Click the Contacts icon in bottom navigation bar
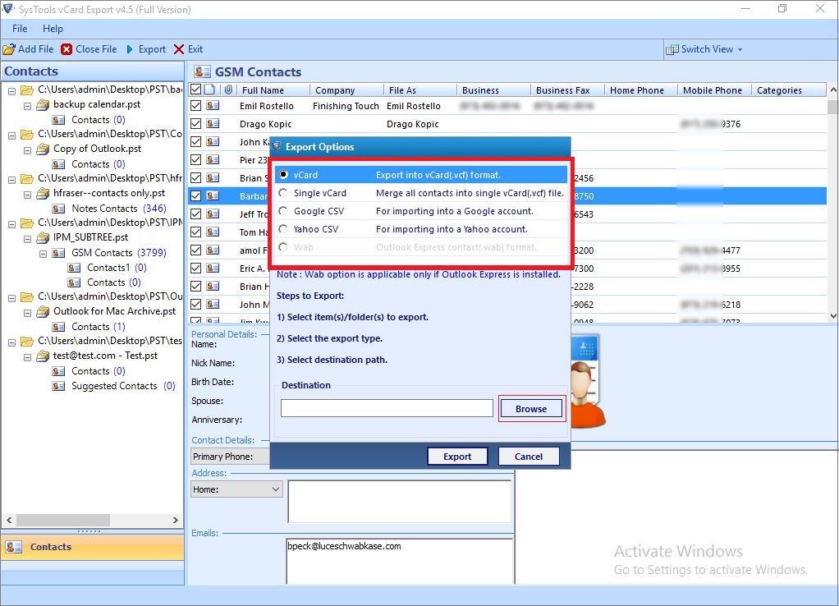Screen dimensions: 839x606 pyautogui.click(x=13, y=547)
